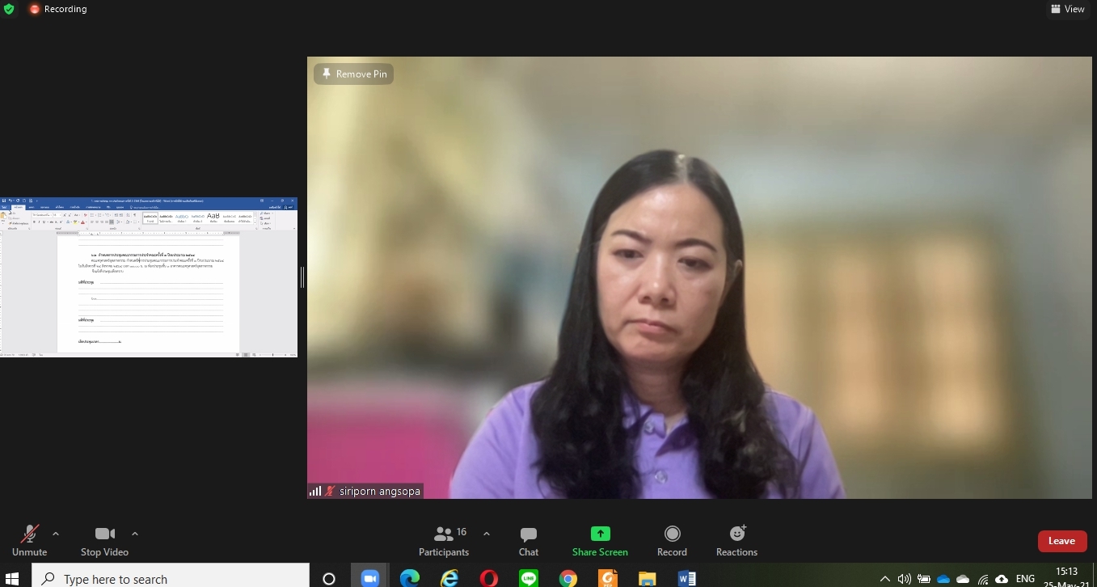Click Share Screen green button
Viewport: 1097px width, 587px height.
tap(600, 540)
